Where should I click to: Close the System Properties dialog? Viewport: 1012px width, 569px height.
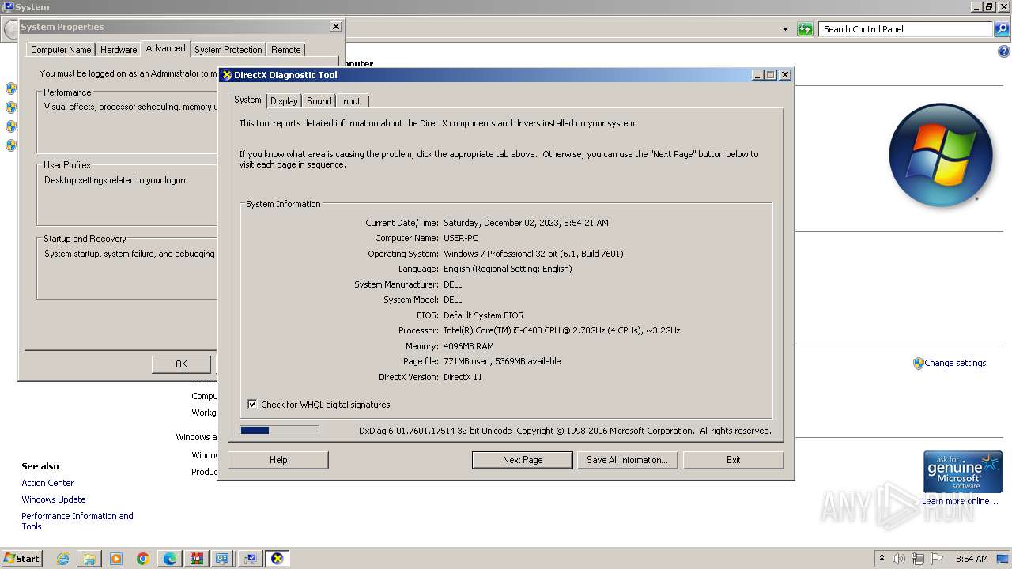[x=336, y=26]
